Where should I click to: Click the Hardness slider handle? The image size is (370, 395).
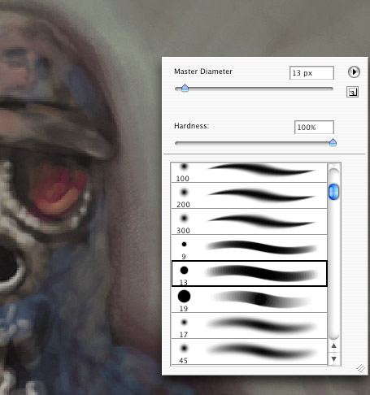pyautogui.click(x=333, y=142)
